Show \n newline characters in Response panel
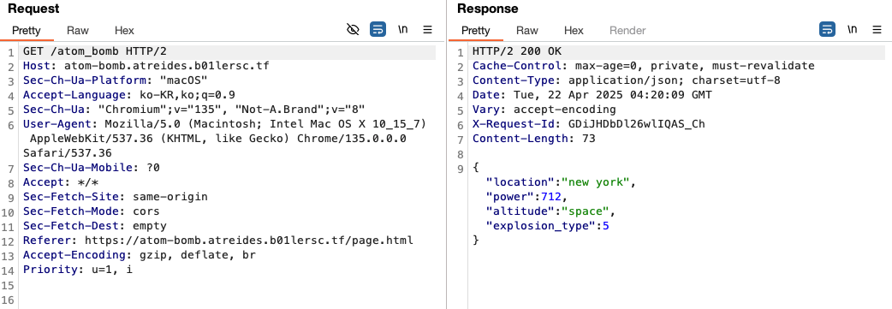The image size is (892, 309). (x=852, y=30)
